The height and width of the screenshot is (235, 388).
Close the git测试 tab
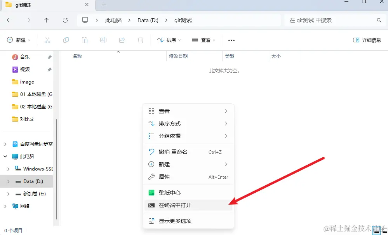click(x=87, y=5)
